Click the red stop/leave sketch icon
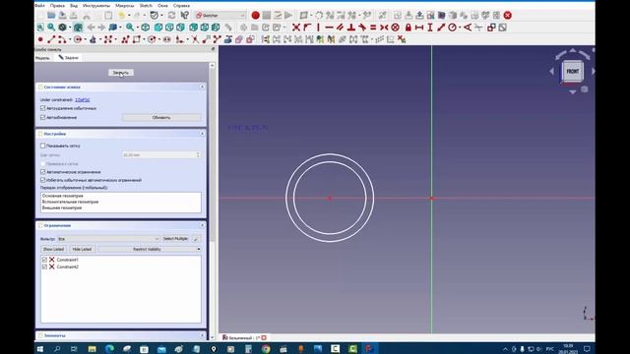Viewport: 630px width, 354px height. [x=508, y=16]
